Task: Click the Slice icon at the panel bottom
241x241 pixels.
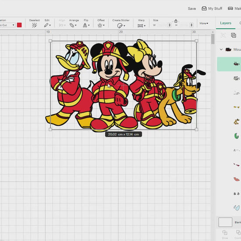Action: (225, 232)
